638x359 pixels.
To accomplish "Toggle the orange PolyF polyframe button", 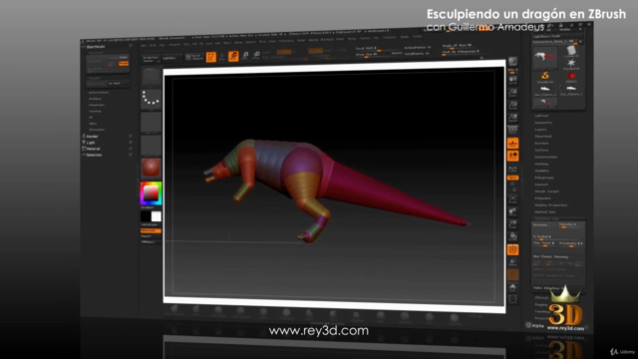I will pyautogui.click(x=512, y=250).
